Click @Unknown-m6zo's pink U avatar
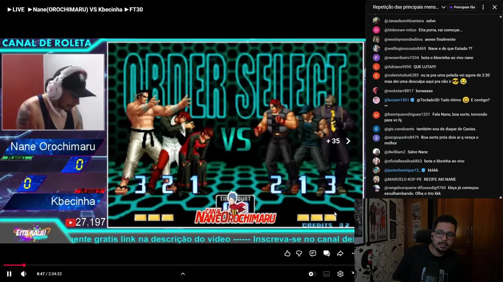 pos(376,30)
